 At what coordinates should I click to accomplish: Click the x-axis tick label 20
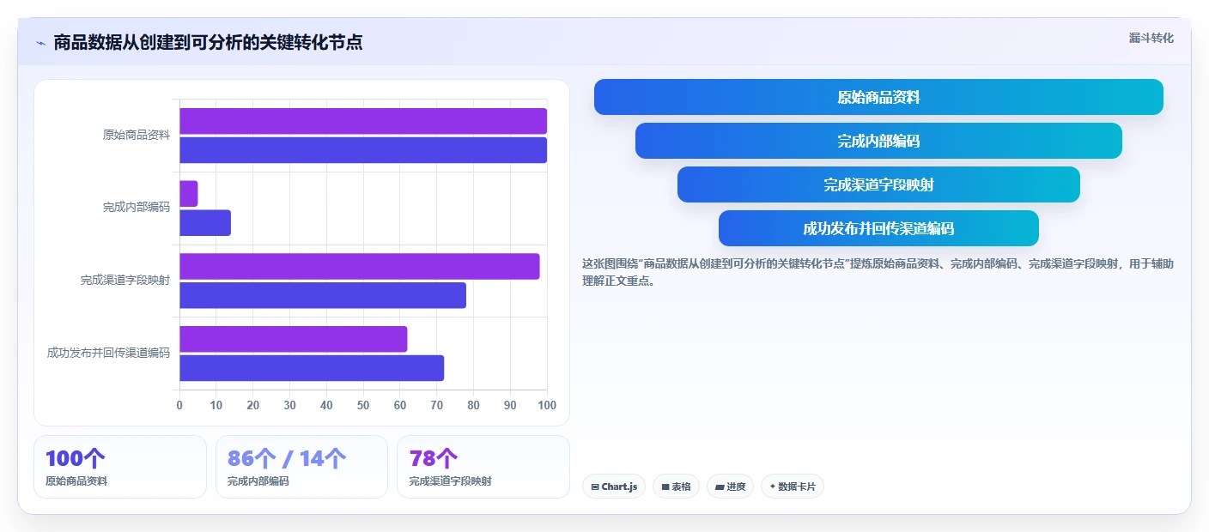(253, 405)
